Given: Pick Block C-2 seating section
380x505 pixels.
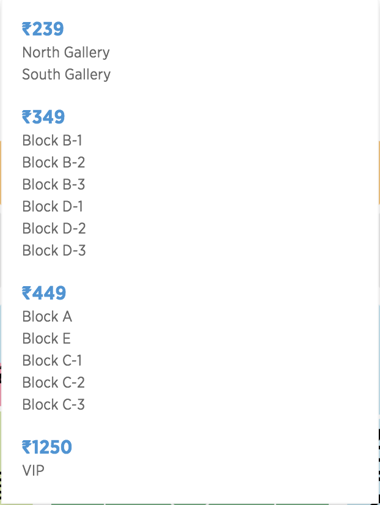Looking at the screenshot, I should 53,383.
